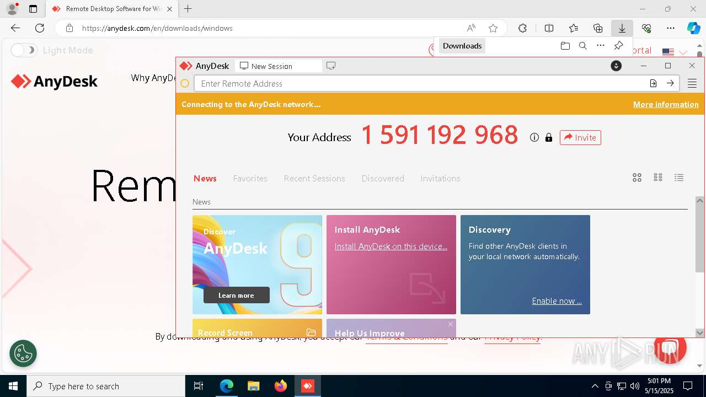Open new browser tab plus button
The height and width of the screenshot is (397, 706).
(188, 9)
